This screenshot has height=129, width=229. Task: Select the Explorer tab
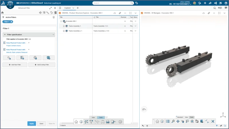pyautogui.click(x=67, y=8)
